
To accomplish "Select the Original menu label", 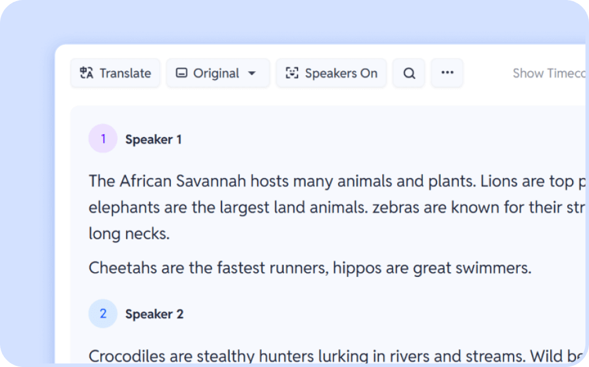I will 216,74.
